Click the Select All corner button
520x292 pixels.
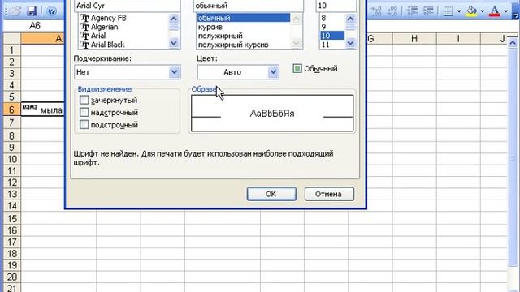coord(12,38)
